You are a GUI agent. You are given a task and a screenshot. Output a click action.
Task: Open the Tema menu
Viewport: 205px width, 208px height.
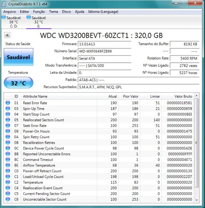[53, 12]
